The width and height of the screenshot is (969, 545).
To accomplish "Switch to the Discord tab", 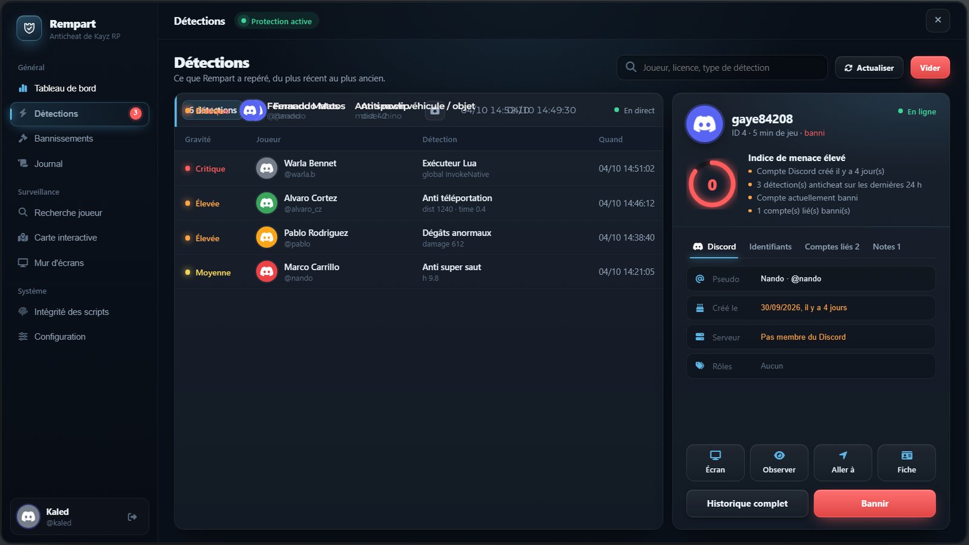I will [715, 247].
